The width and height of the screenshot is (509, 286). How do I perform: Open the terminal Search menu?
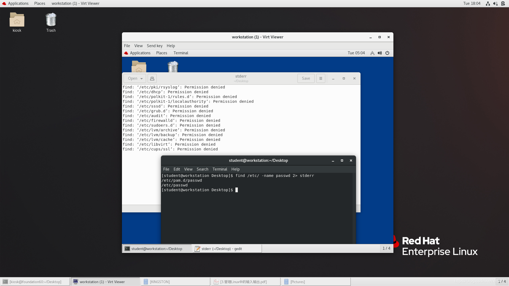(x=202, y=169)
